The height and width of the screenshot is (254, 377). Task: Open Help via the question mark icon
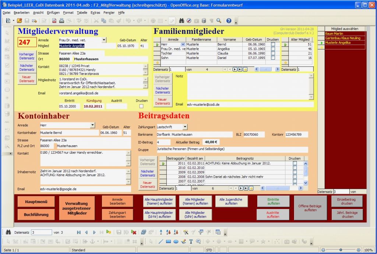[x=228, y=20]
